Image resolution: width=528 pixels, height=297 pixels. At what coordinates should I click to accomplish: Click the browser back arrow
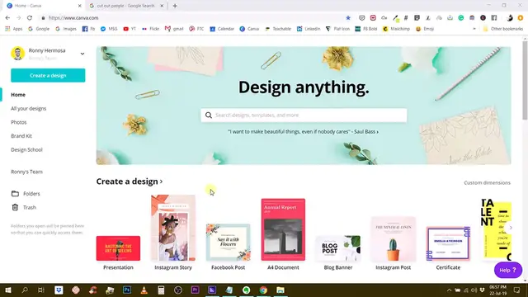[x=7, y=18]
